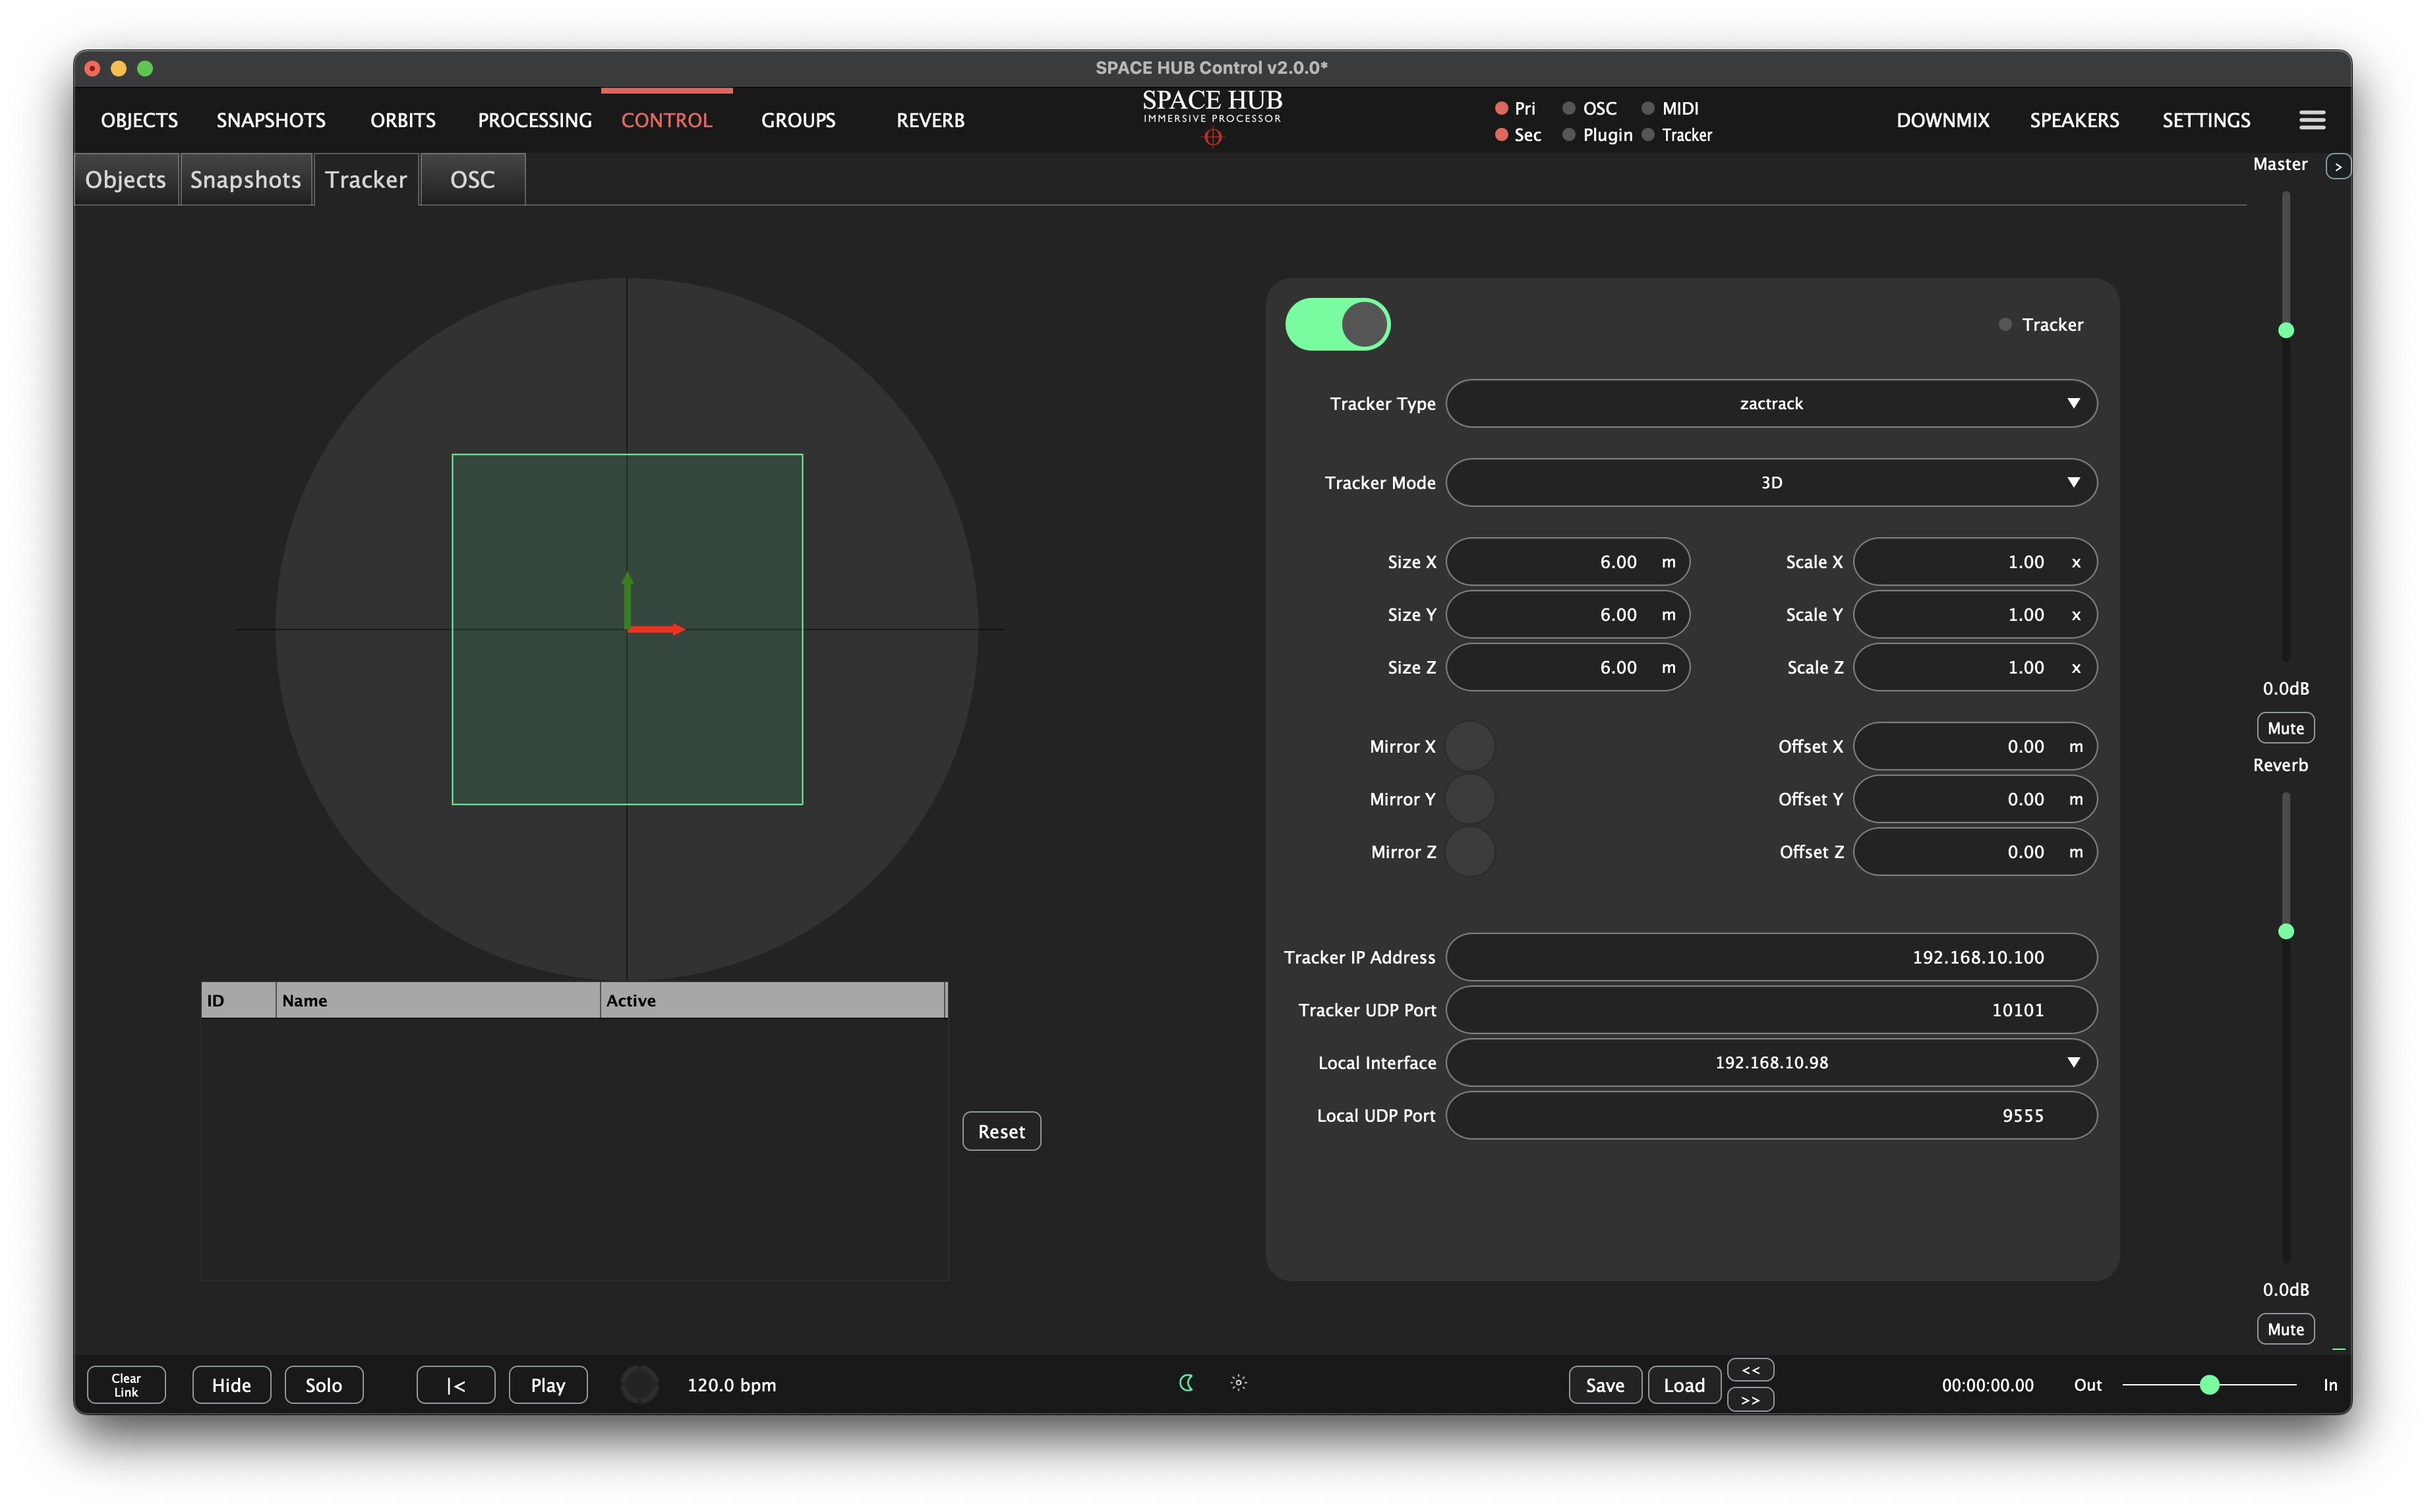Viewport: 2426px width, 1512px height.
Task: Click the >> next snapshot button
Action: point(1750,1399)
